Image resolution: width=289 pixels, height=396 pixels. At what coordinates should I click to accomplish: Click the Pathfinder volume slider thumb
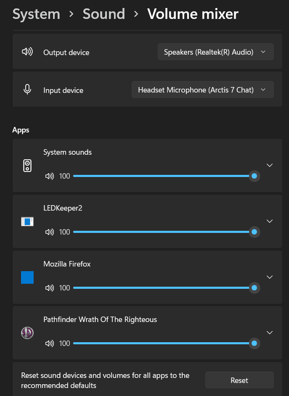[255, 343]
